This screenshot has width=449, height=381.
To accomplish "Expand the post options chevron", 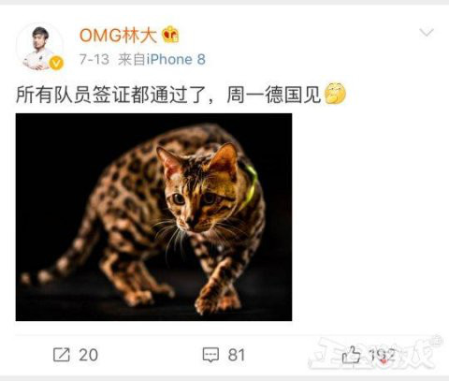I will pos(427,32).
